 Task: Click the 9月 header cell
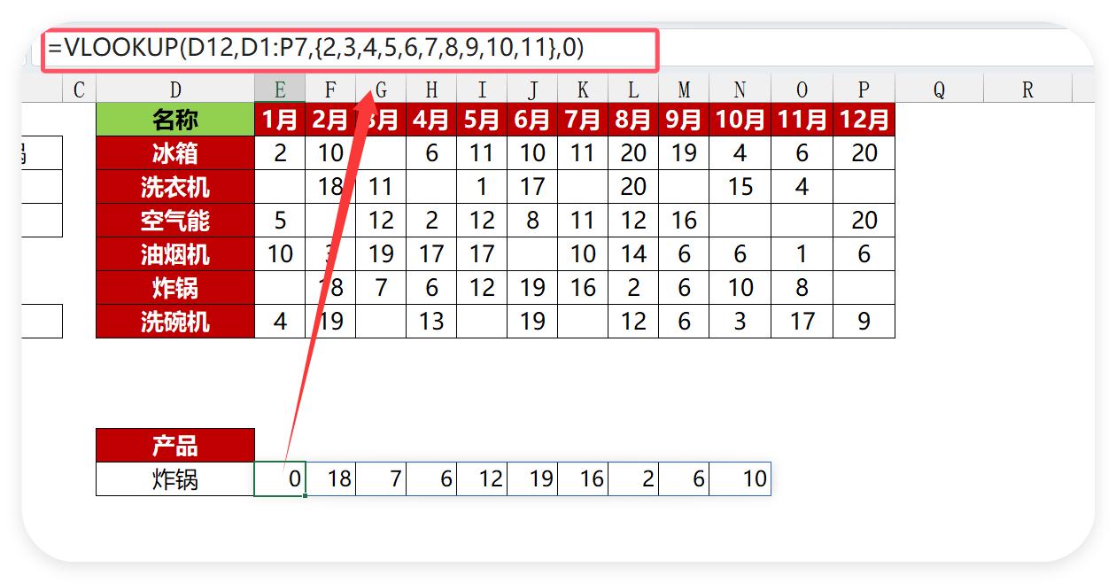click(x=684, y=120)
